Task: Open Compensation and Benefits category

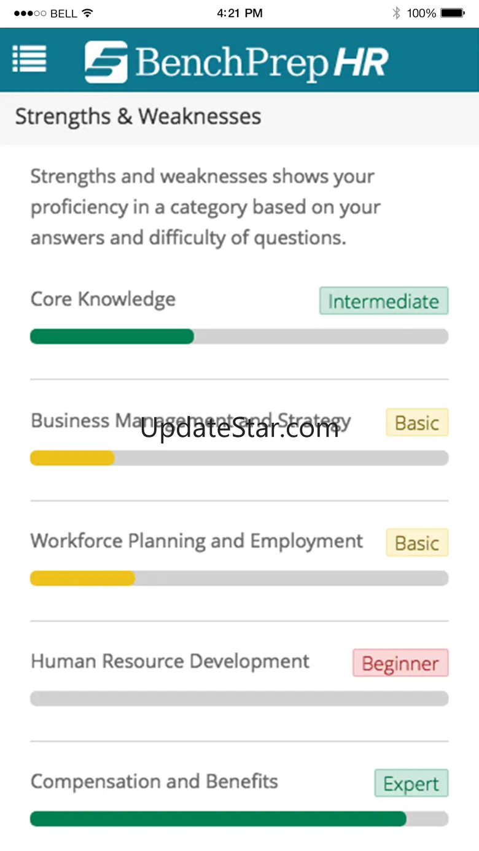Action: click(154, 782)
